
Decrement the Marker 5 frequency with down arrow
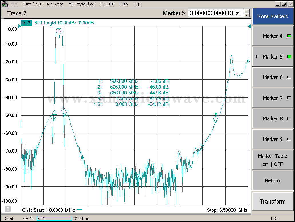[247, 15]
